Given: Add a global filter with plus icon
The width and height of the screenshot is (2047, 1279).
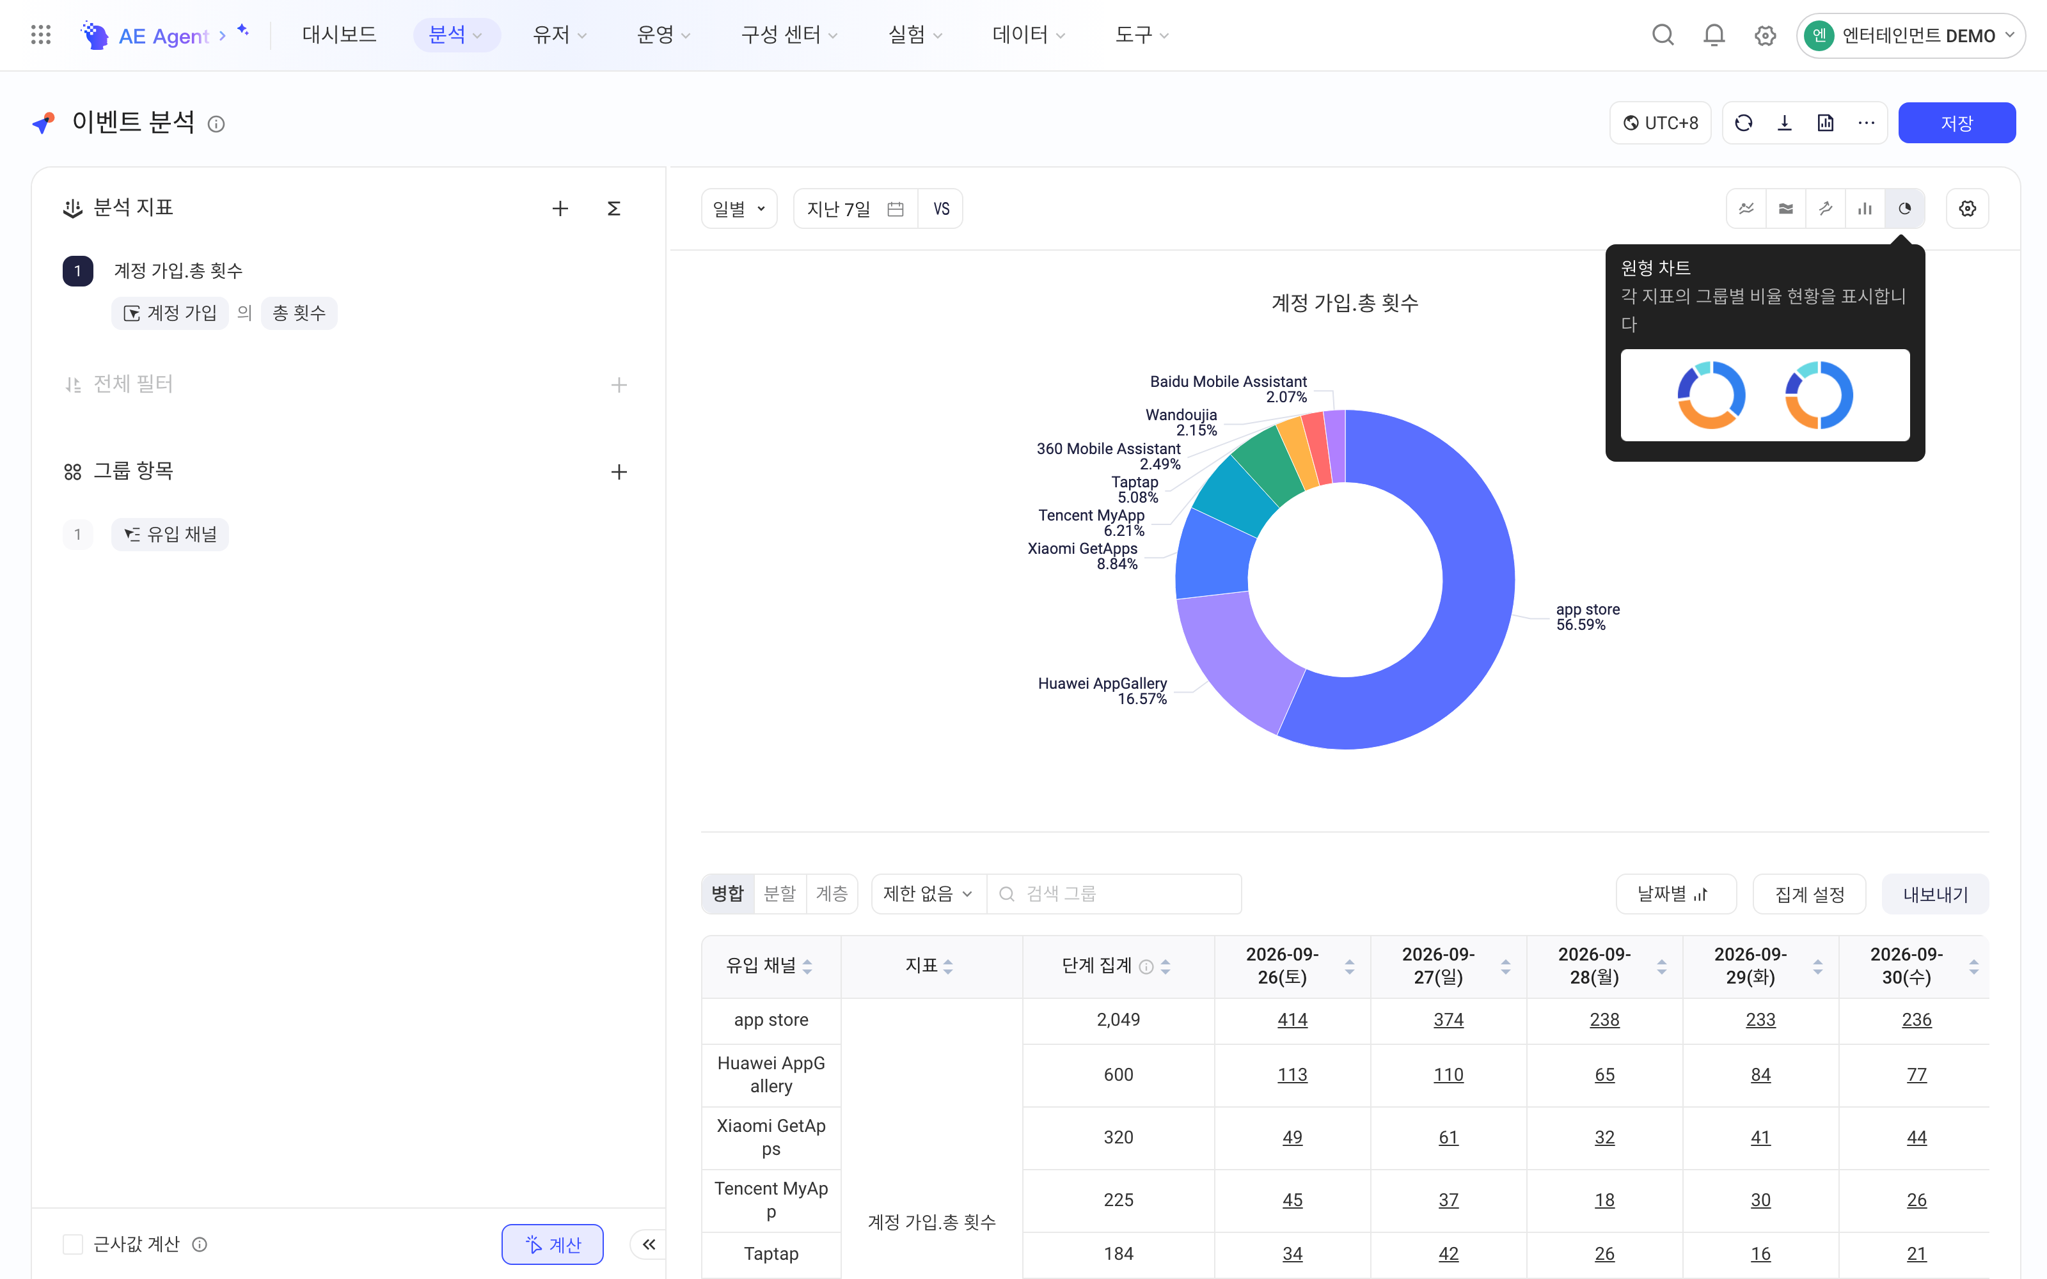Looking at the screenshot, I should pyautogui.click(x=619, y=385).
